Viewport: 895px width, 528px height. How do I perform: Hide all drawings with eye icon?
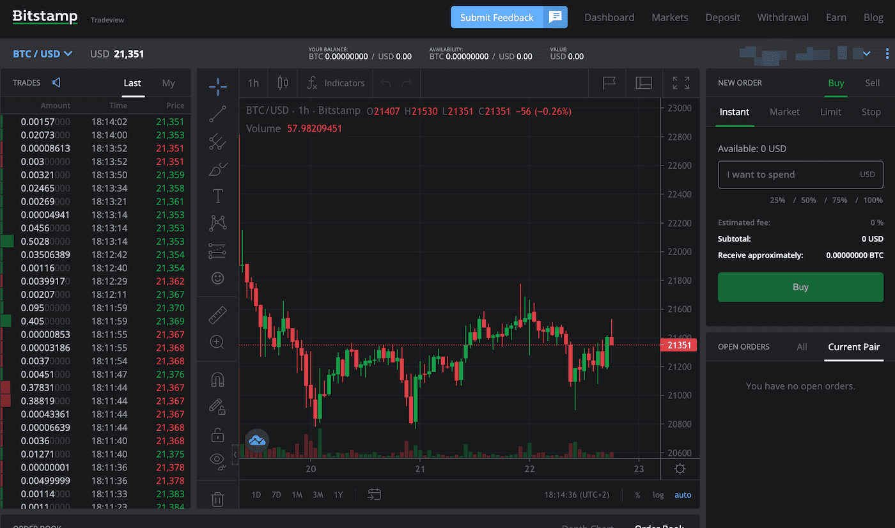(x=217, y=461)
